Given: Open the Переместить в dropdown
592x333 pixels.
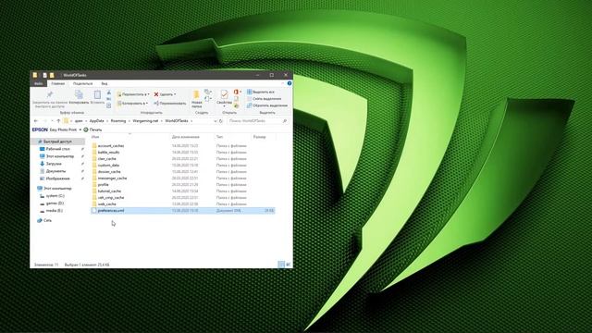Looking at the screenshot, I should coord(133,94).
